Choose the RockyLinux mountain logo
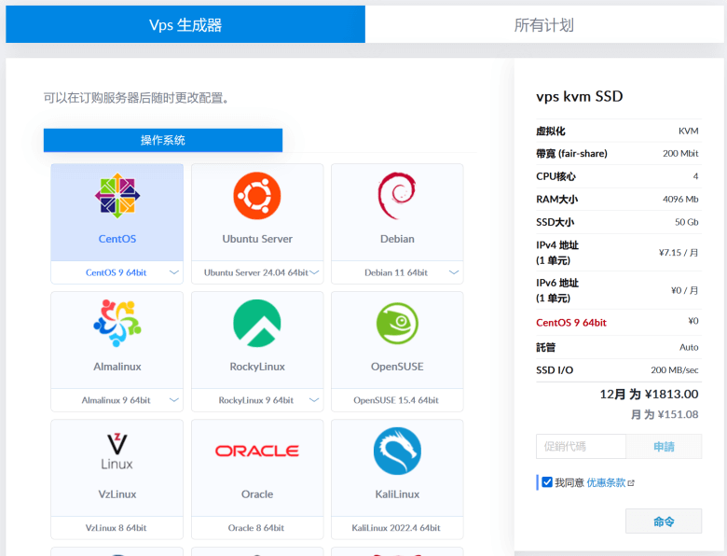Viewport: 727px width, 556px height. pyautogui.click(x=257, y=323)
